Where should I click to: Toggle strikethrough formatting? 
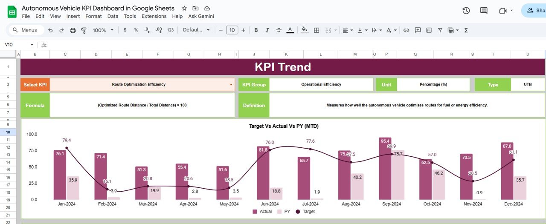(279, 30)
